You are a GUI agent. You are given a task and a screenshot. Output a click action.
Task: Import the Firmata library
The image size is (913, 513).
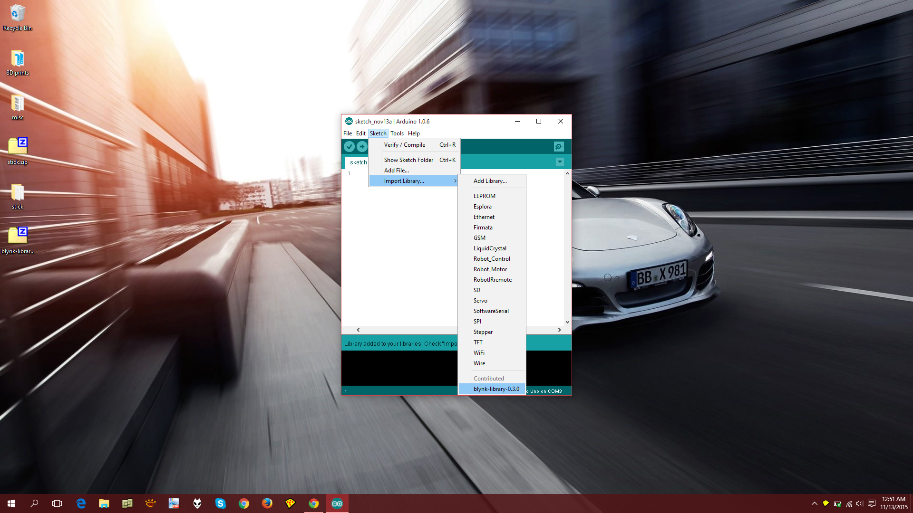[x=492, y=228]
